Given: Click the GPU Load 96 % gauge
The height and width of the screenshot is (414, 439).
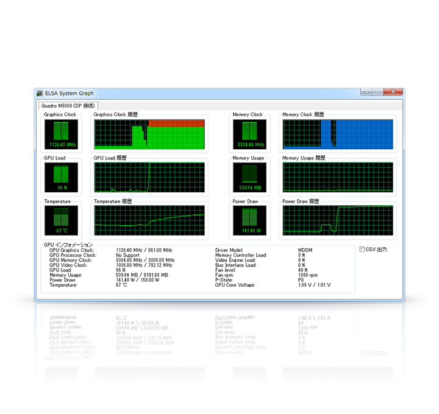Looking at the screenshot, I should (x=62, y=178).
